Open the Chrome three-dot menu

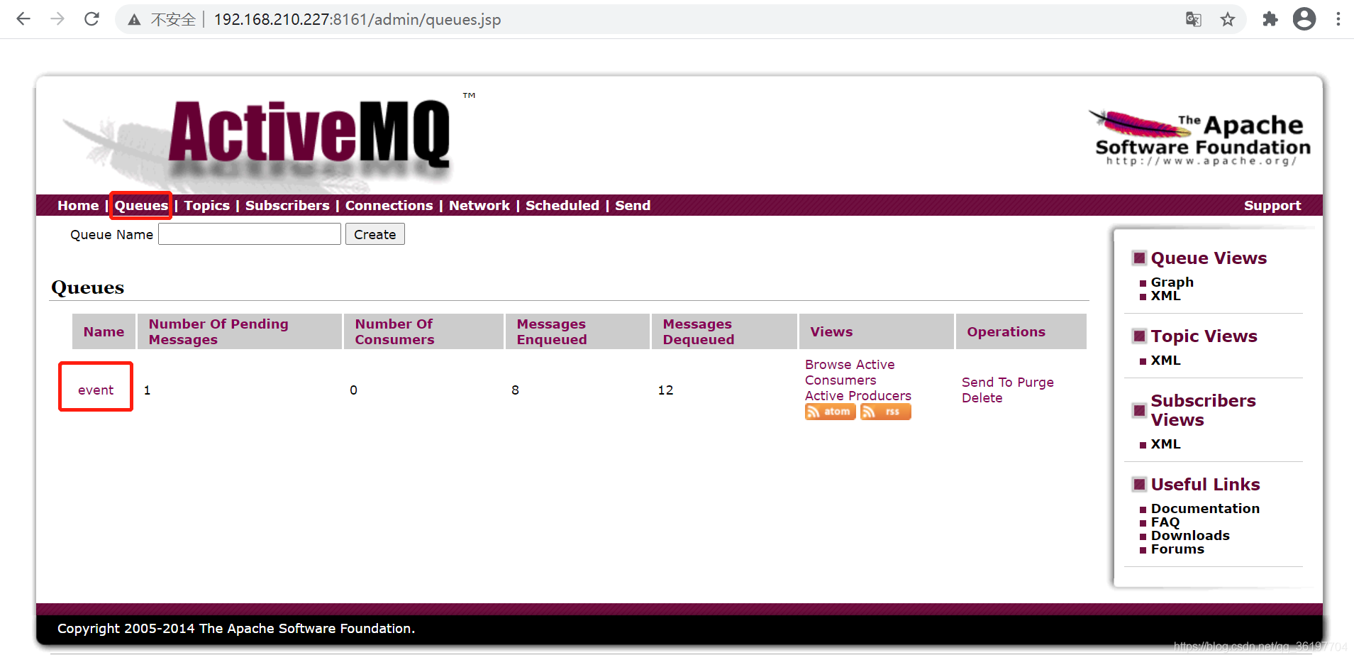(x=1338, y=19)
